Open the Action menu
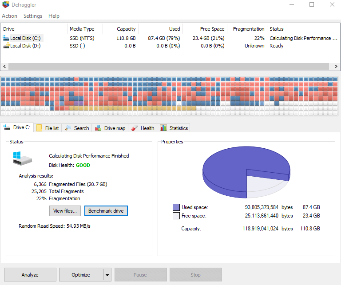 pyautogui.click(x=10, y=16)
